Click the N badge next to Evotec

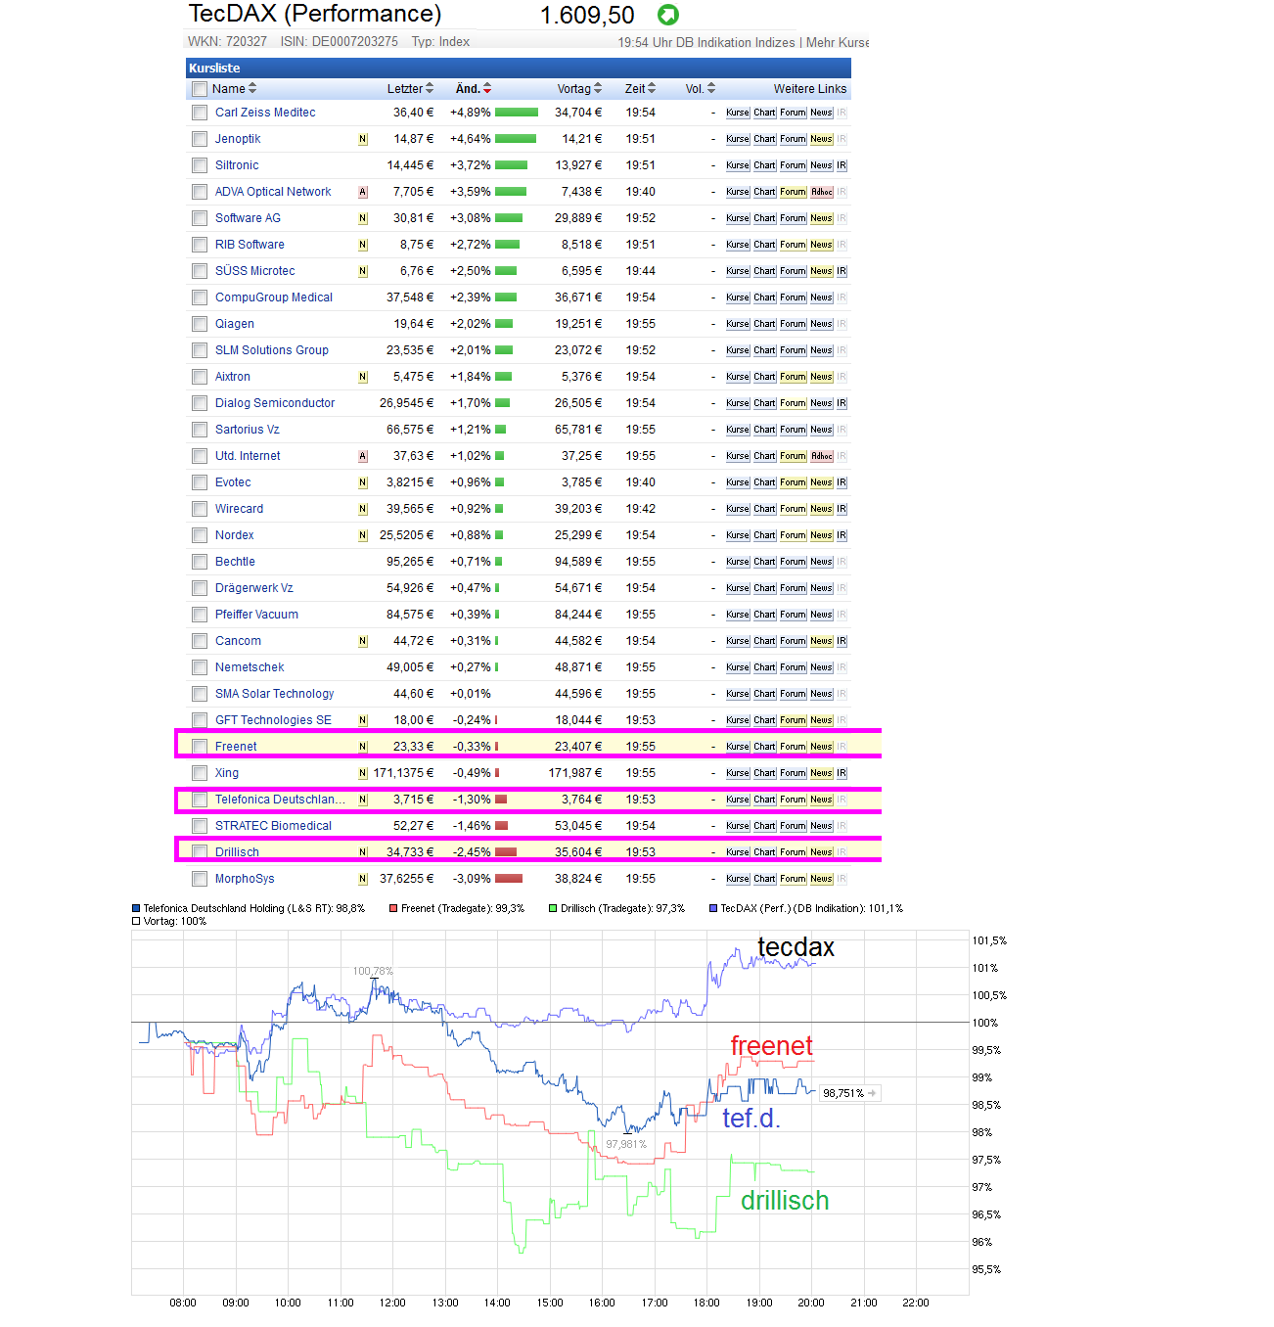363,482
